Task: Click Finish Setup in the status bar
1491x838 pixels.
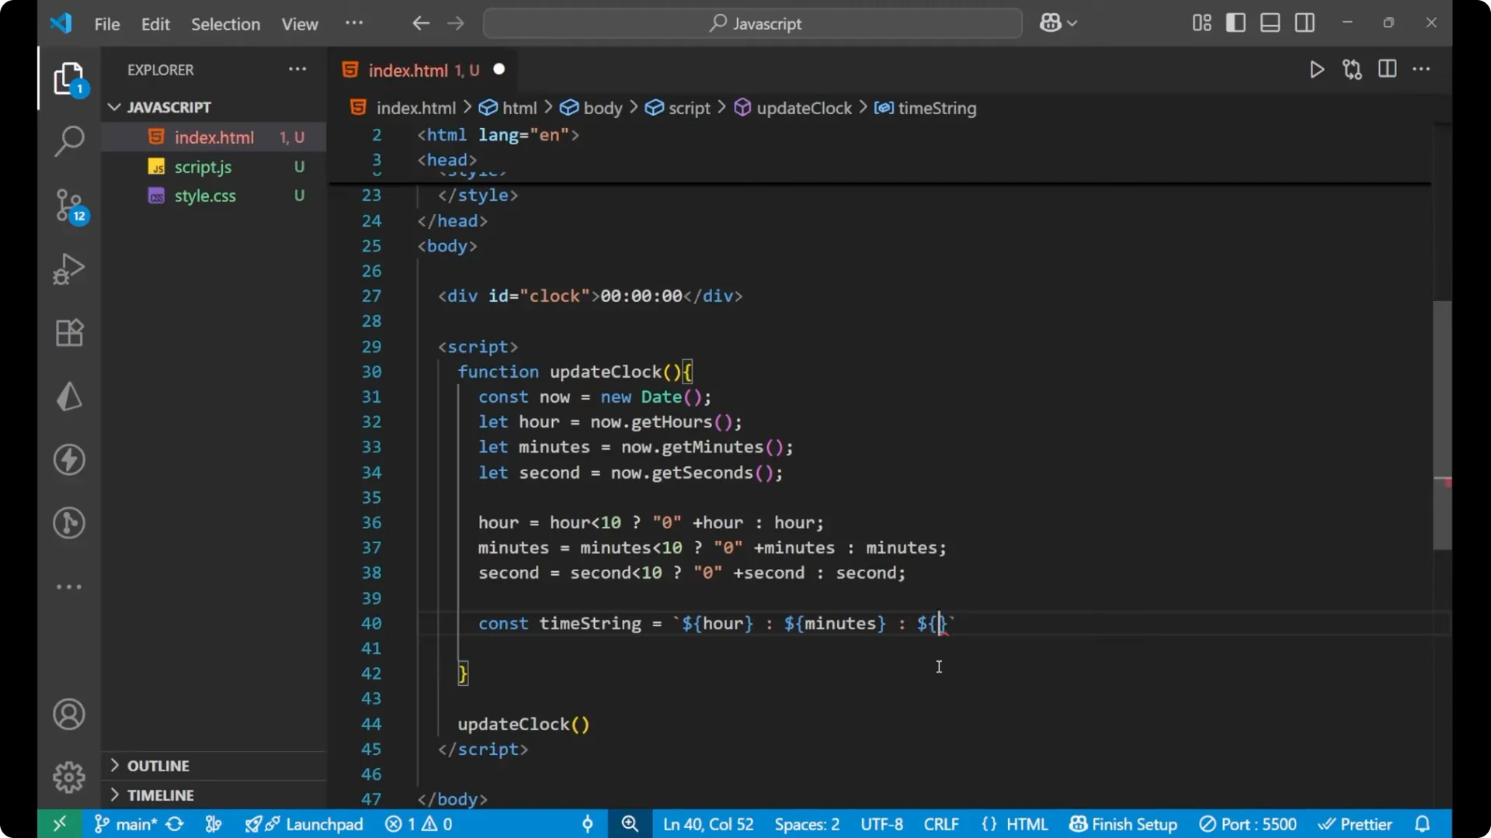Action: [x=1123, y=824]
